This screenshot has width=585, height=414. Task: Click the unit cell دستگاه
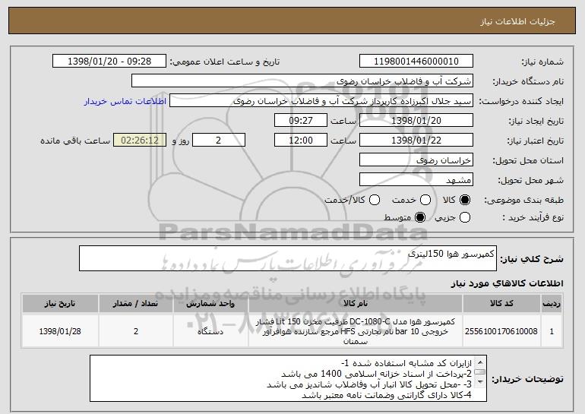coord(210,331)
